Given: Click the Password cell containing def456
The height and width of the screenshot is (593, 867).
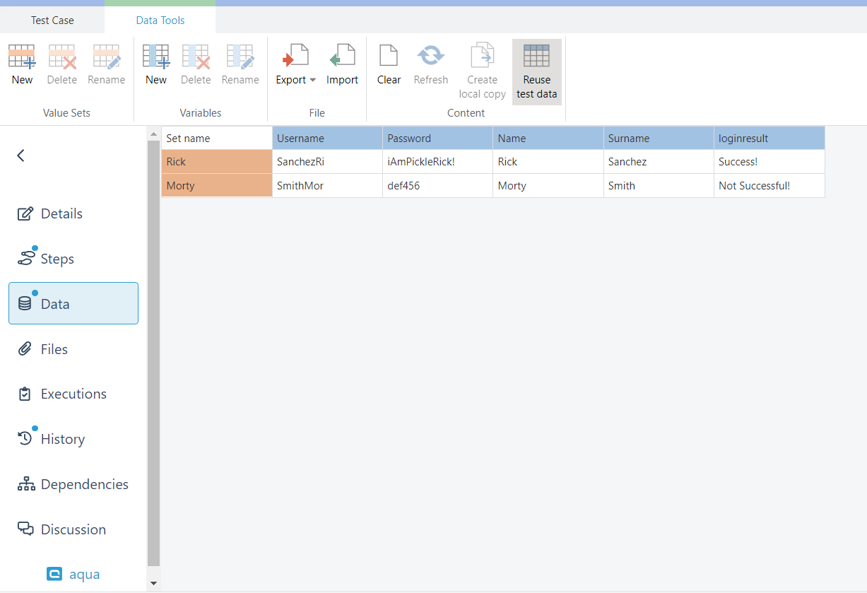Looking at the screenshot, I should [437, 186].
